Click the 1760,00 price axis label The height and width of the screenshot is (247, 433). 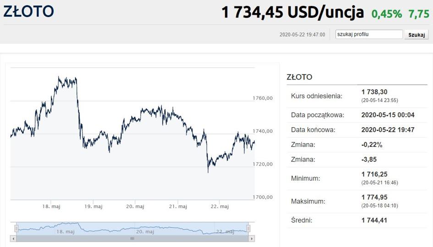(x=263, y=98)
